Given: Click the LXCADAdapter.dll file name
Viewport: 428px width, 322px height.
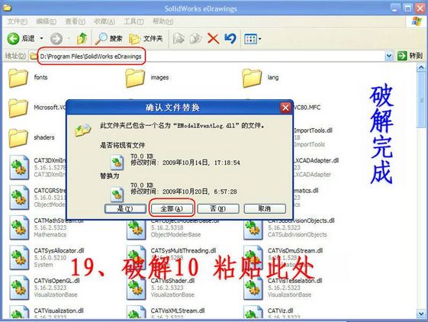Looking at the screenshot, I should point(316,160).
